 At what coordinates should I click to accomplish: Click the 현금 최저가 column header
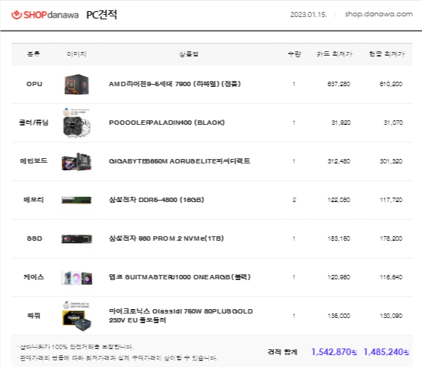point(387,54)
